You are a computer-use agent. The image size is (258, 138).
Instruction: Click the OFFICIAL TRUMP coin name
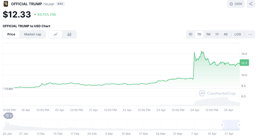pyautogui.click(x=26, y=4)
